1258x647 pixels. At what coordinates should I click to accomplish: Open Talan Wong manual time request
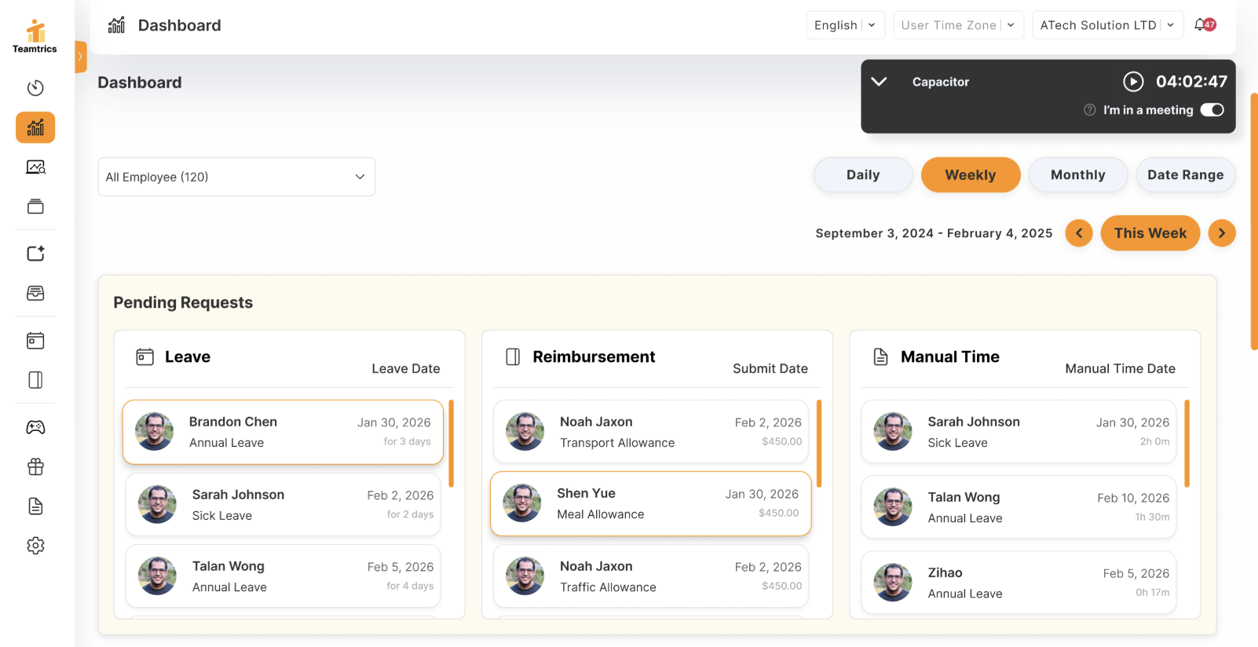tap(1018, 507)
